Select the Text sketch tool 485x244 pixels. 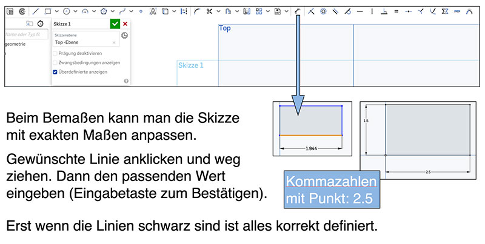153,11
